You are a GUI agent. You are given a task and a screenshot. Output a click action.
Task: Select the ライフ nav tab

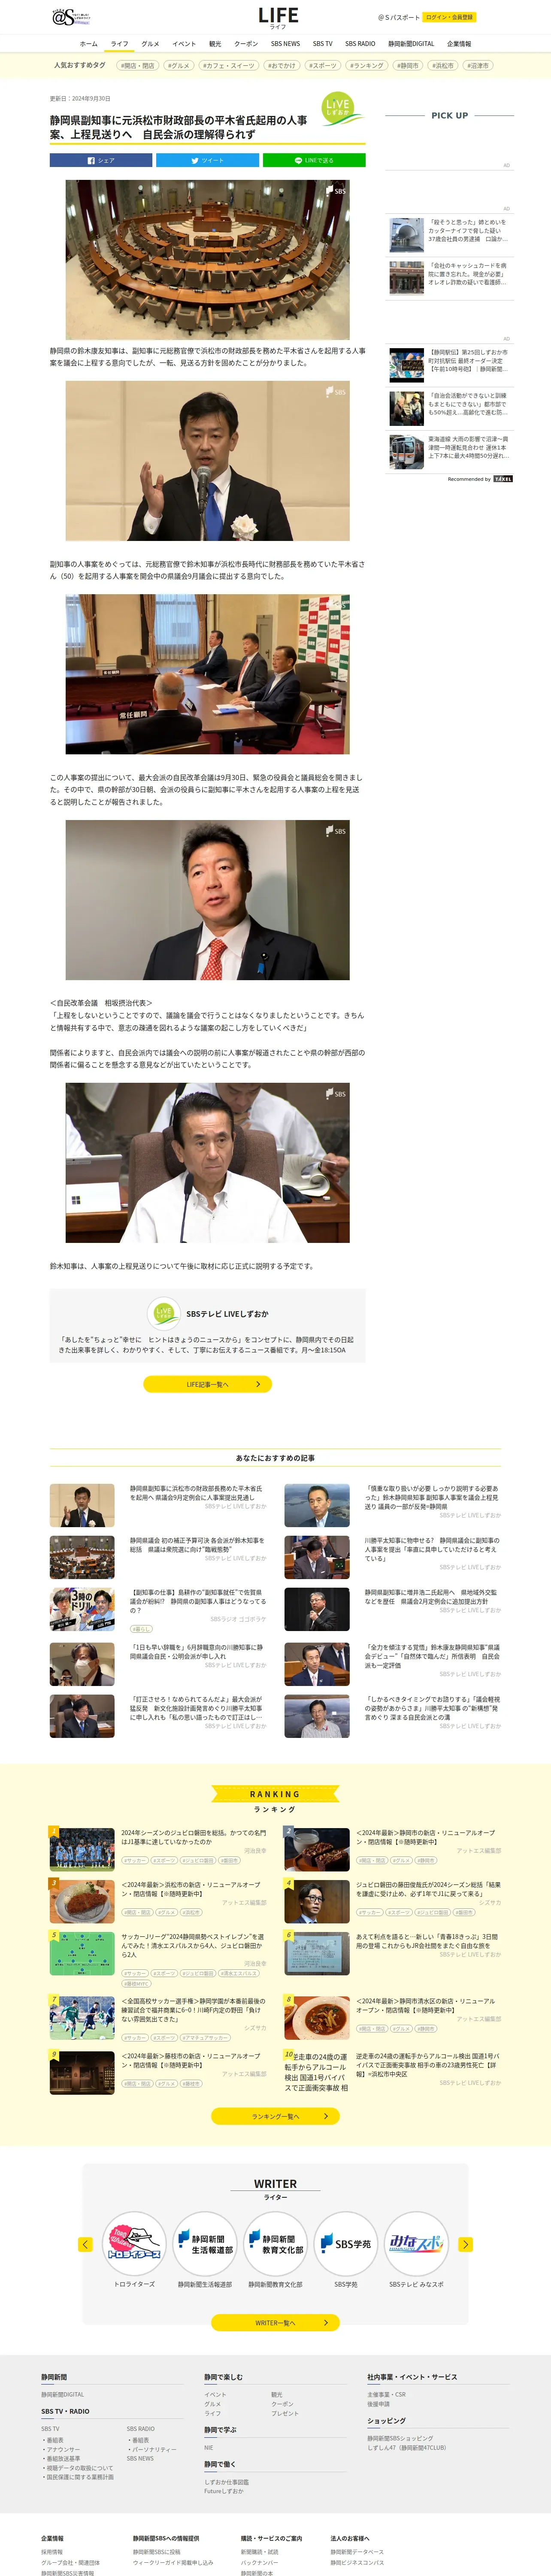click(119, 44)
